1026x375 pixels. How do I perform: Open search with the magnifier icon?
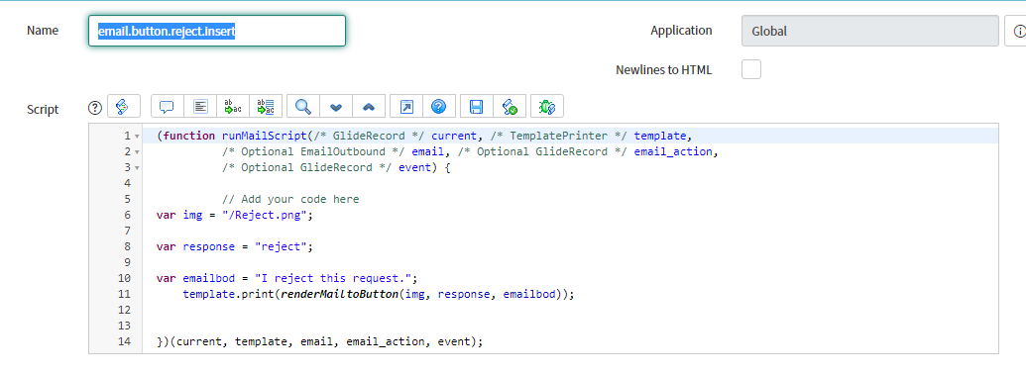point(303,107)
